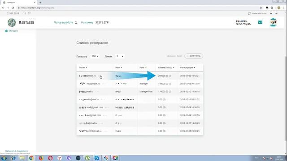This screenshot has height=161, width=287.
Task: Open the file explorer taskbar icon
Action: point(22,158)
